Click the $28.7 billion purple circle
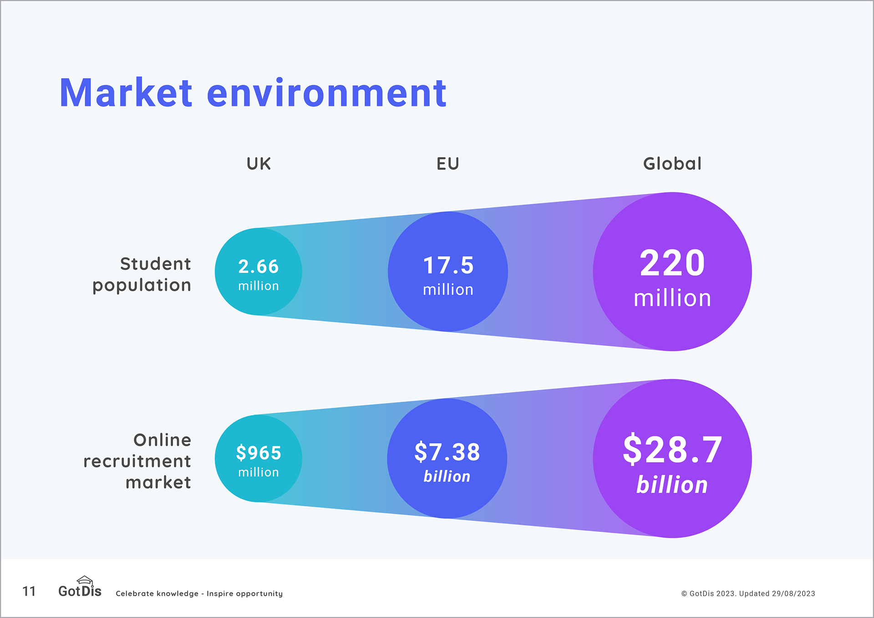The image size is (874, 618). pyautogui.click(x=672, y=459)
